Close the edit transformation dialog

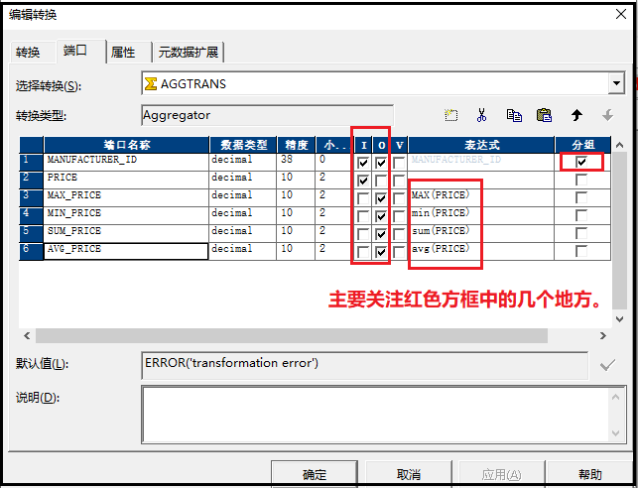pos(621,14)
